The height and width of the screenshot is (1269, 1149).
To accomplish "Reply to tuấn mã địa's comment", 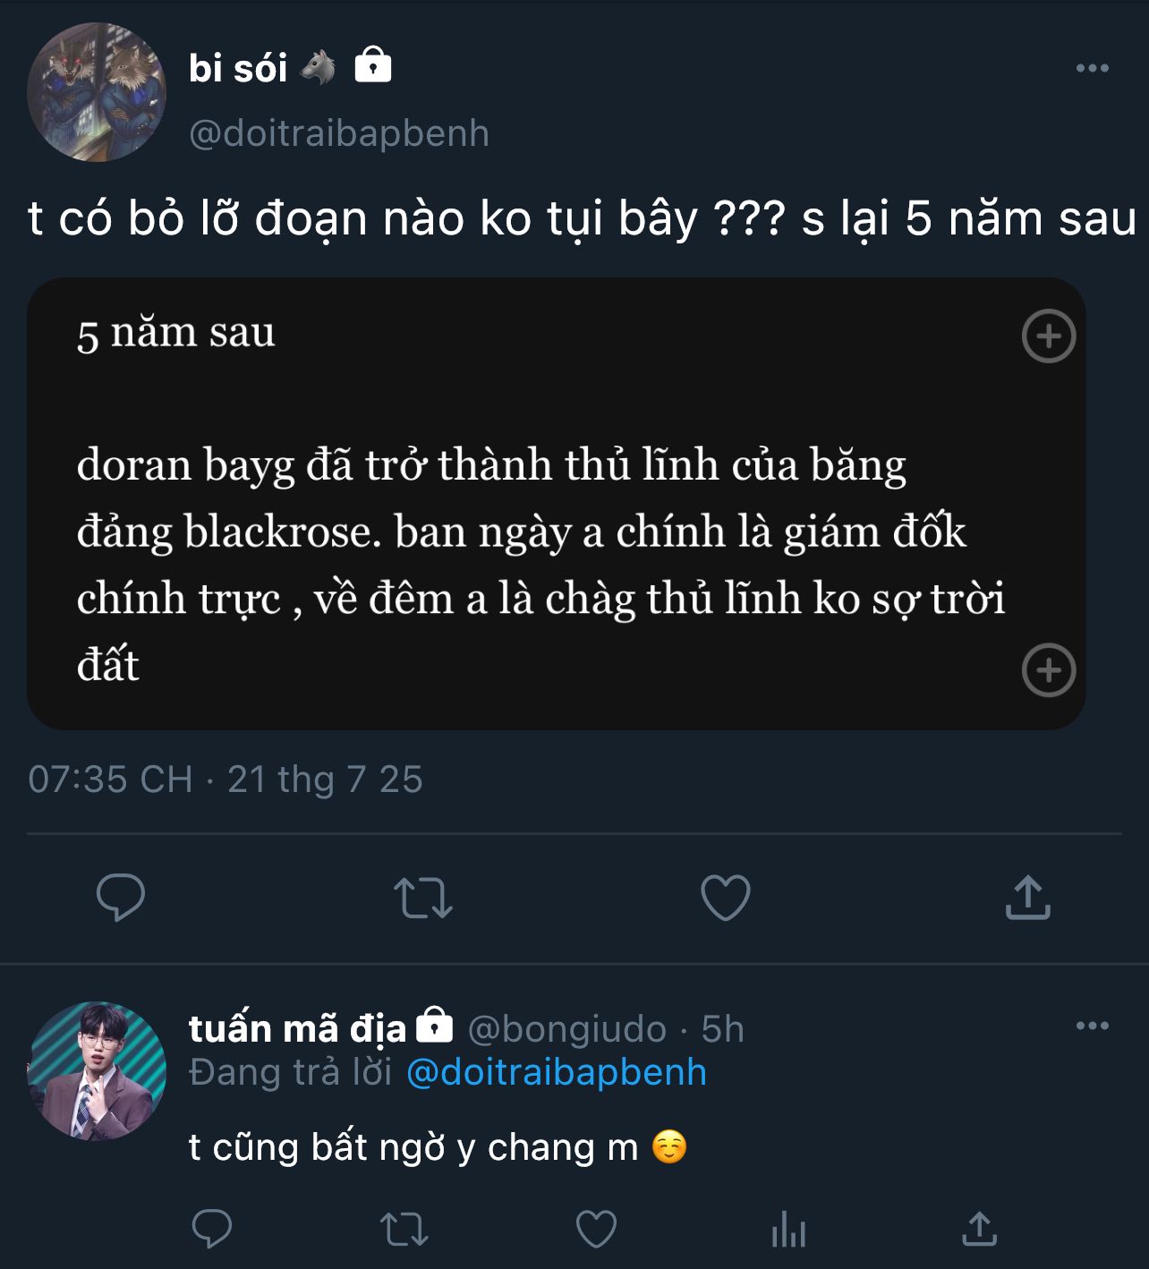I will (x=212, y=1229).
